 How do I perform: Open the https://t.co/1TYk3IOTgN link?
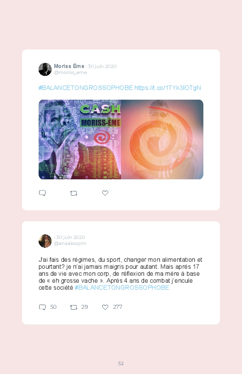(x=168, y=88)
